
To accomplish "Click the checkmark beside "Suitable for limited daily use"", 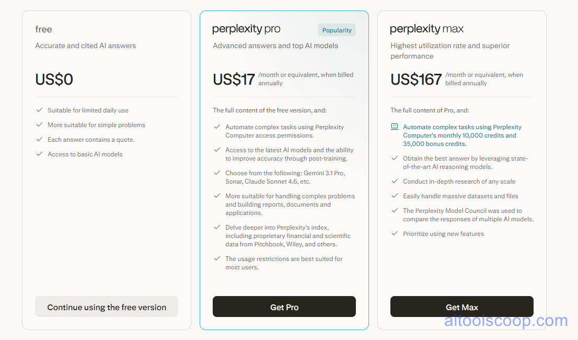I will pyautogui.click(x=39, y=110).
